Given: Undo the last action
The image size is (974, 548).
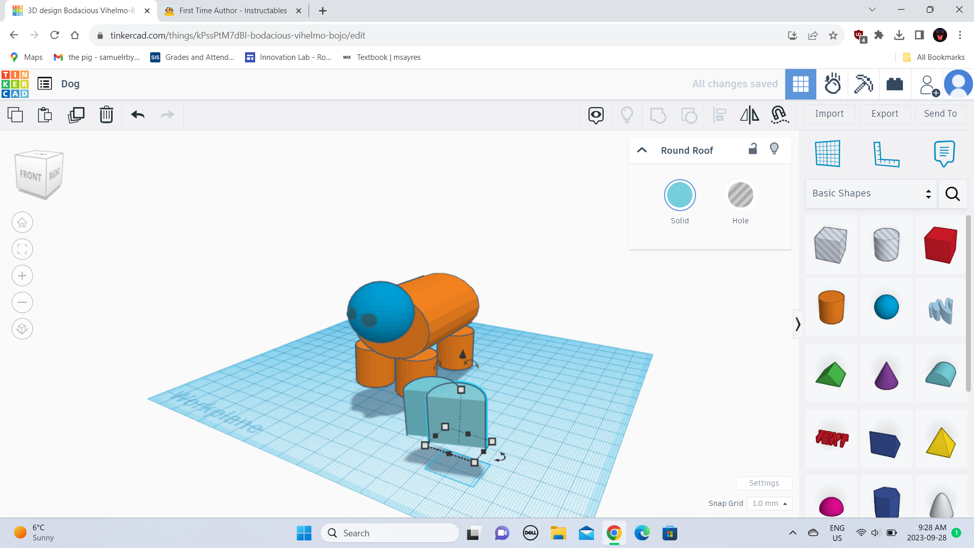Looking at the screenshot, I should pyautogui.click(x=136, y=115).
